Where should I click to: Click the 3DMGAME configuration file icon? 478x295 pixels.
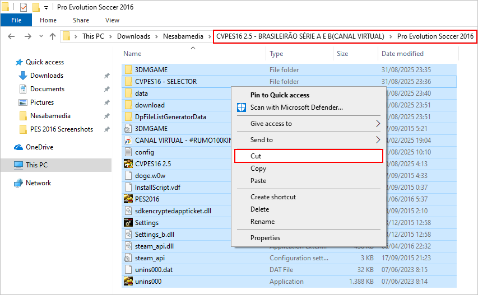pos(128,129)
